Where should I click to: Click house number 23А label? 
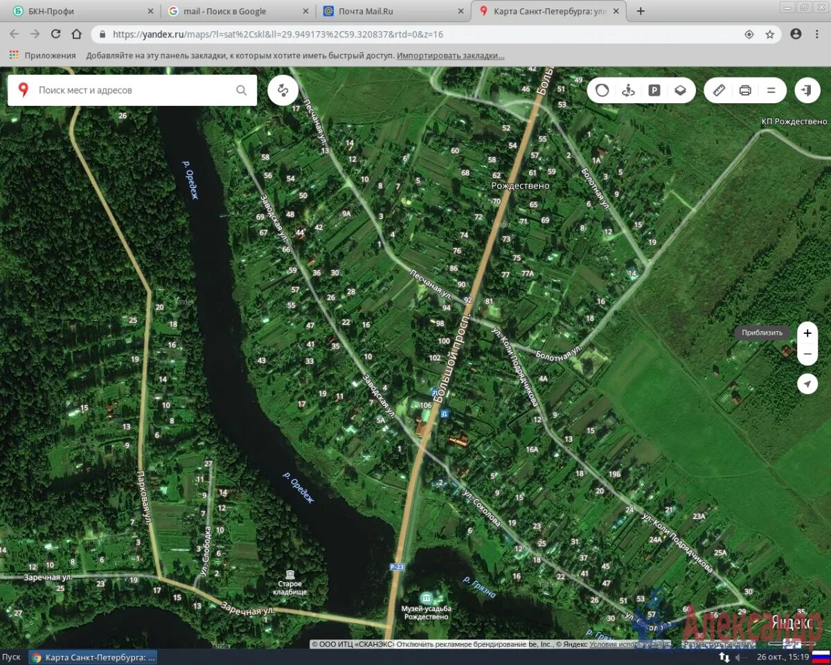pos(698,516)
